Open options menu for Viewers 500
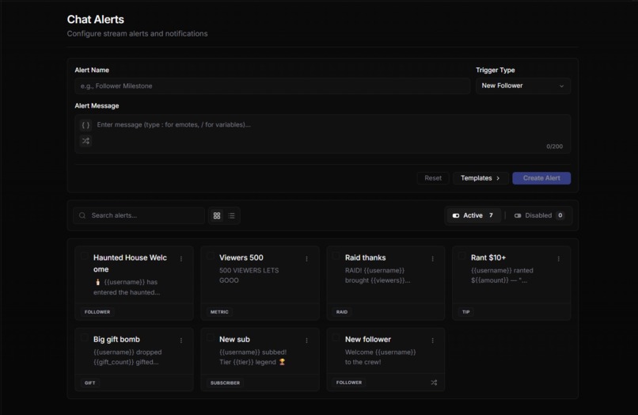 pyautogui.click(x=307, y=259)
